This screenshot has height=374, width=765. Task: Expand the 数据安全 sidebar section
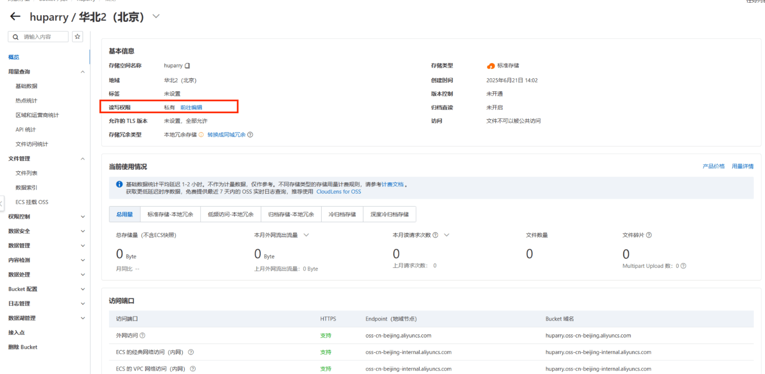pyautogui.click(x=83, y=231)
